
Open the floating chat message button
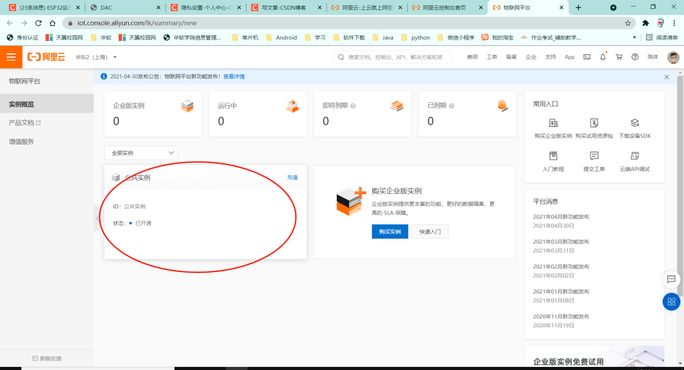pos(672,280)
